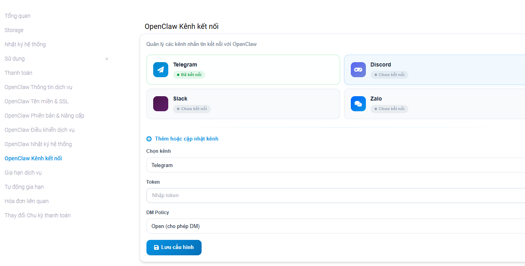Select 'Thanh toán' in the sidebar
This screenshot has height=266, width=525.
(x=18, y=72)
